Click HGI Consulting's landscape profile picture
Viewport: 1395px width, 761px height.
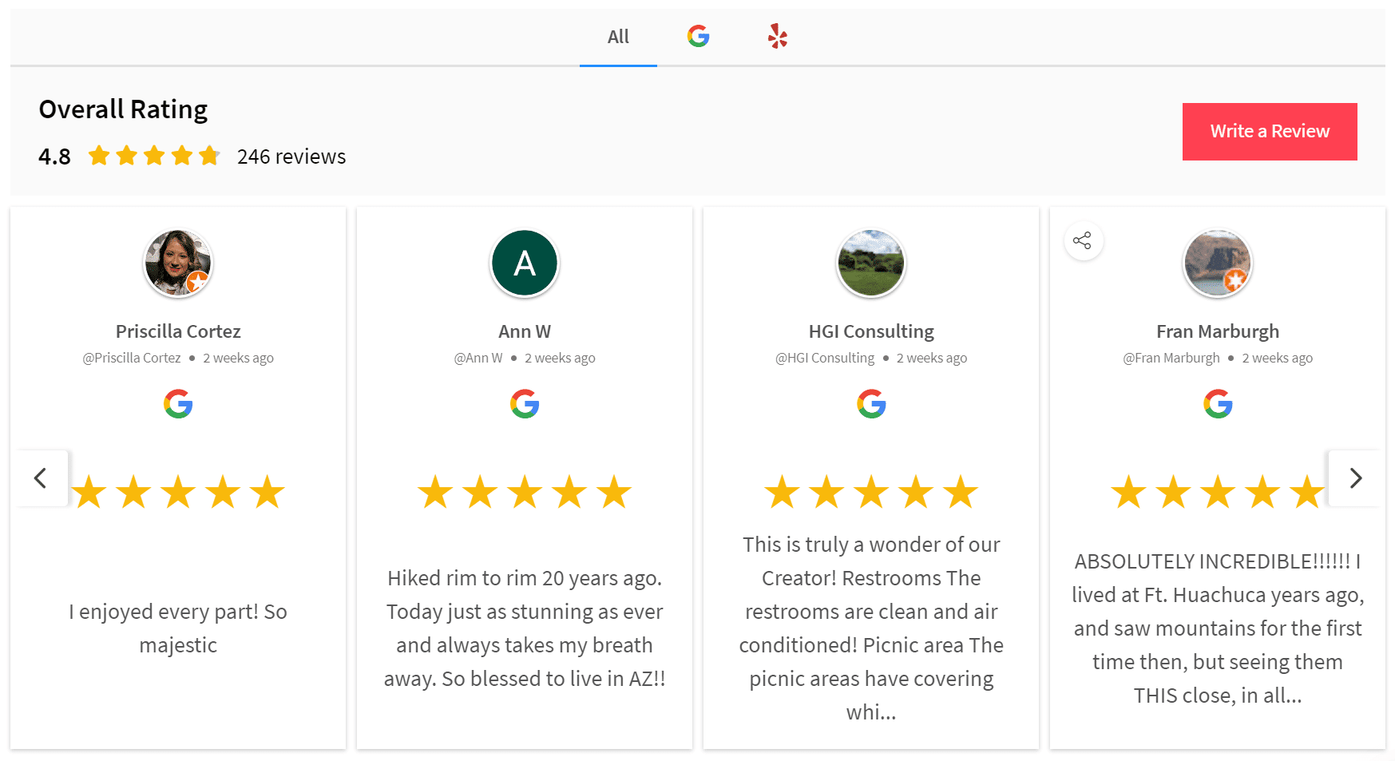pos(871,263)
